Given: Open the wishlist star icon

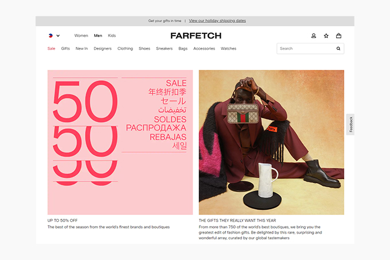Looking at the screenshot, I should [x=326, y=36].
